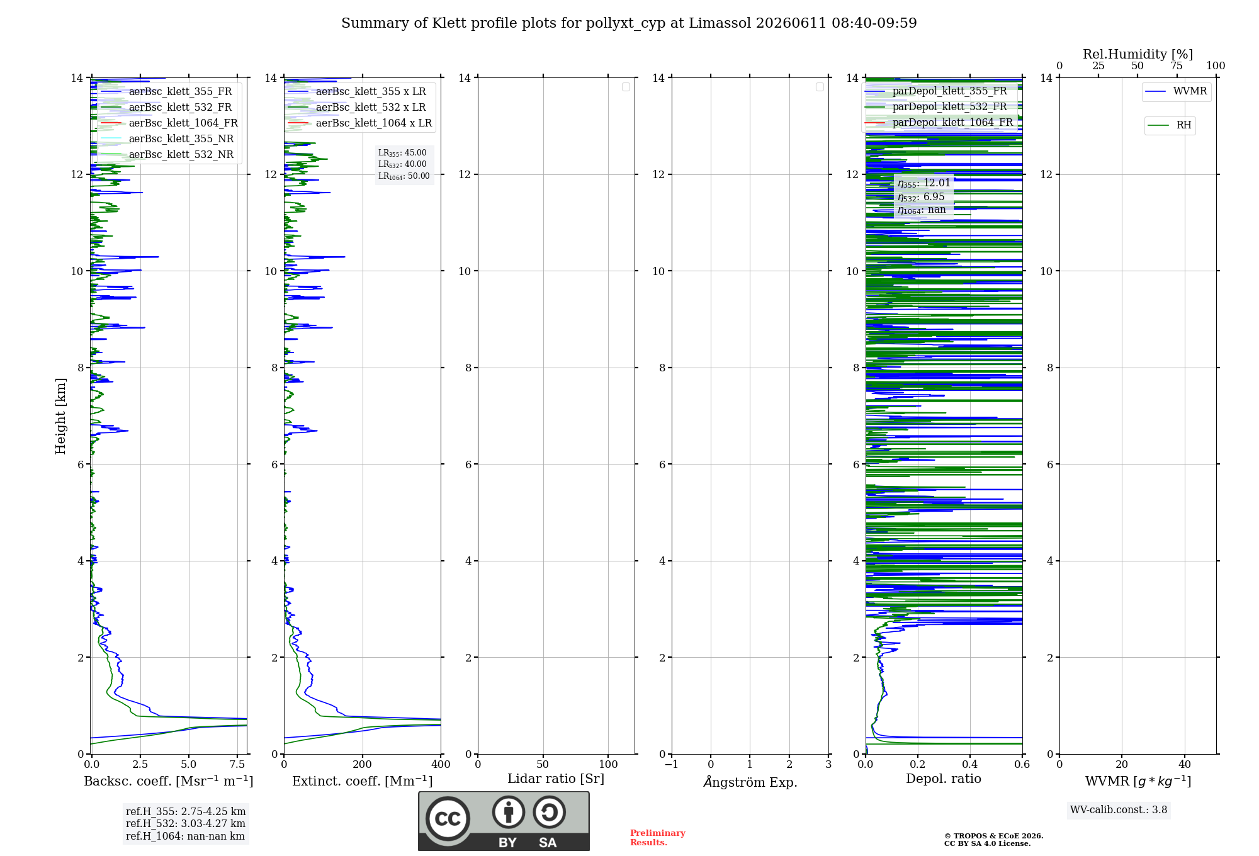Click the 'Extinct. coeff. [Mm⁻¹]' axis label

tap(363, 781)
